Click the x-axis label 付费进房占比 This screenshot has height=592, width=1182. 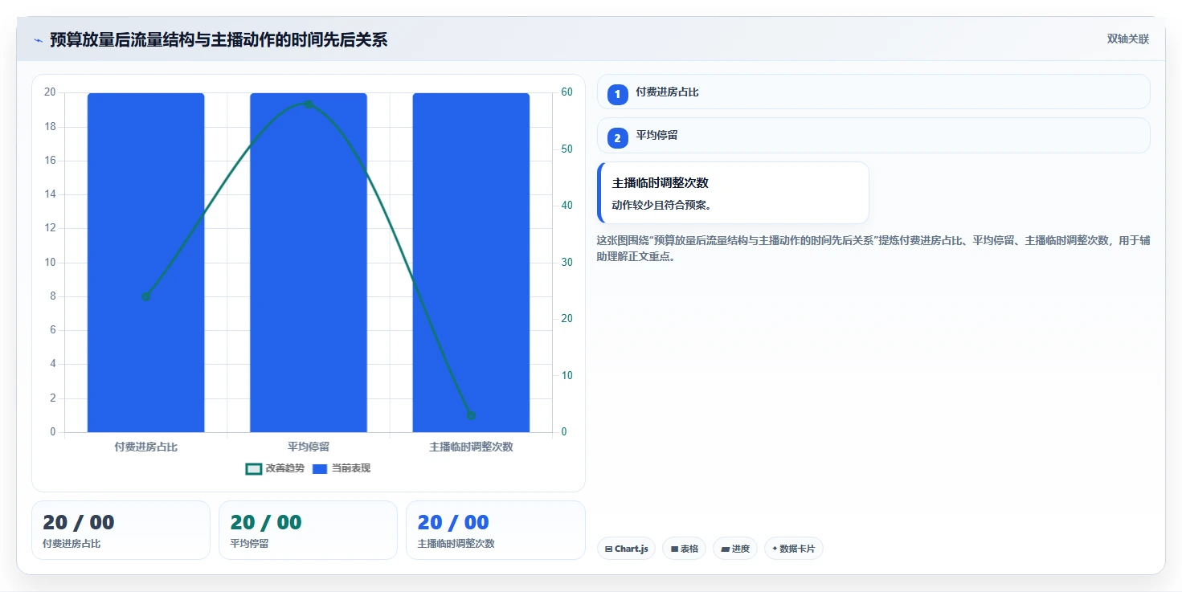(145, 447)
